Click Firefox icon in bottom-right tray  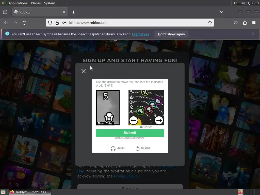tap(240, 192)
